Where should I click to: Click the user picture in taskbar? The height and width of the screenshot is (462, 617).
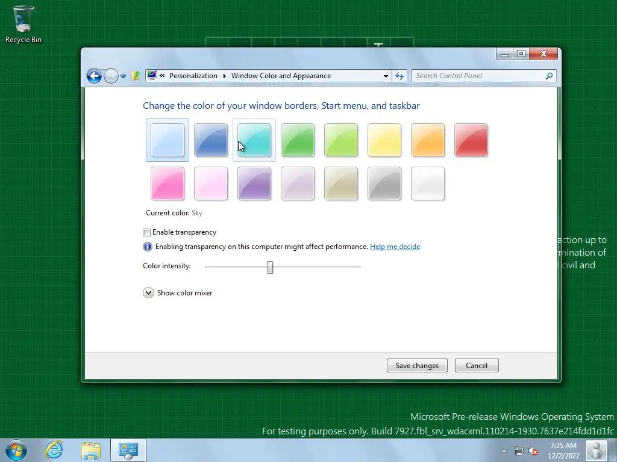(597, 451)
